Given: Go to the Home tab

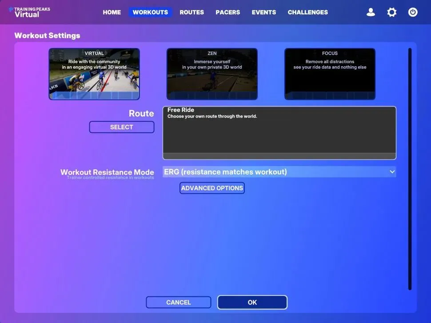Looking at the screenshot, I should click(x=112, y=12).
